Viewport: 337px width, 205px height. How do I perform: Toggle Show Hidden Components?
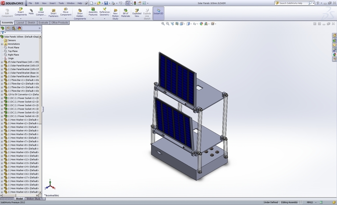(x=80, y=14)
